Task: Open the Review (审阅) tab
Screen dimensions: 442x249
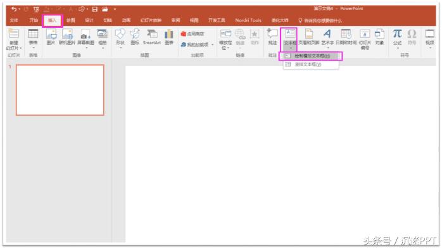Action: pyautogui.click(x=175, y=20)
